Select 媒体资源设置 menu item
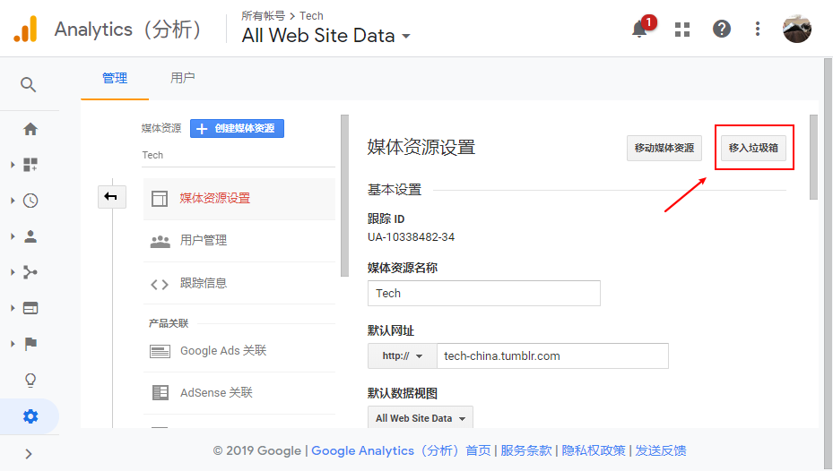This screenshot has width=833, height=471. pos(239,199)
